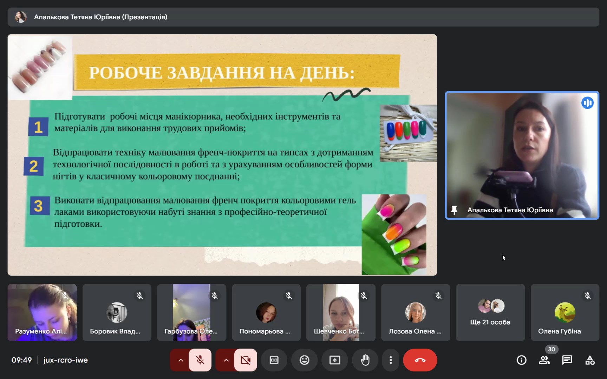
Task: Select Апалькова Тетяна Юріївна video tile
Action: [x=522, y=155]
